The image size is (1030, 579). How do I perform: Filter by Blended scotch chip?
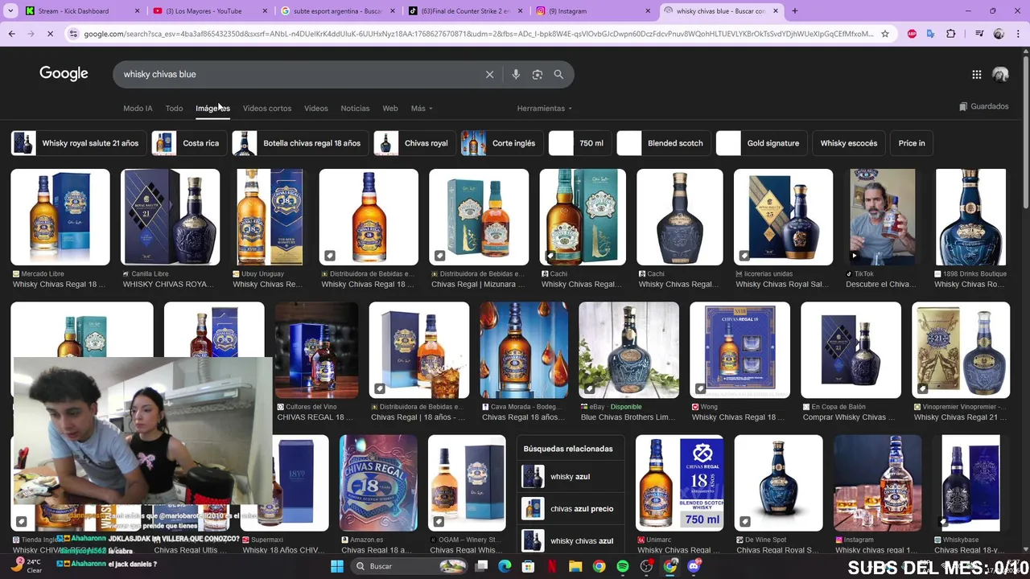663,143
